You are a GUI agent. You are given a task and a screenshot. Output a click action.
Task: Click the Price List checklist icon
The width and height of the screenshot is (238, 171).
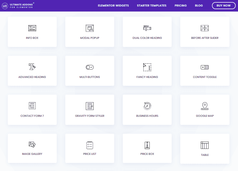tap(90, 145)
